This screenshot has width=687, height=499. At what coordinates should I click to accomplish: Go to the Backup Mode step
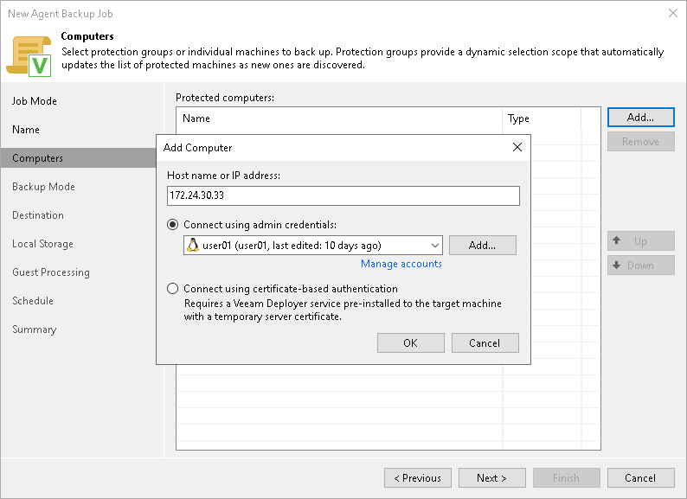[x=43, y=187]
